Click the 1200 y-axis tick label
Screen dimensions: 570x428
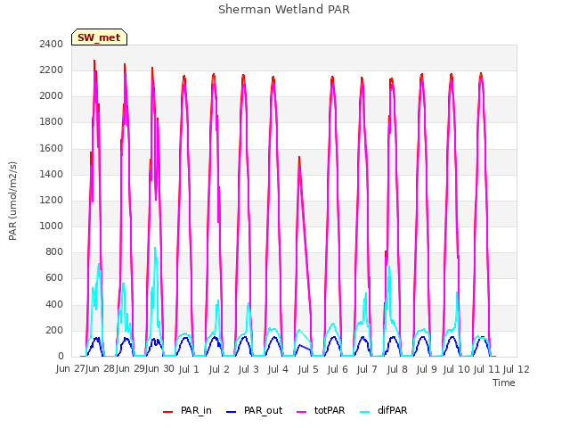(x=52, y=200)
